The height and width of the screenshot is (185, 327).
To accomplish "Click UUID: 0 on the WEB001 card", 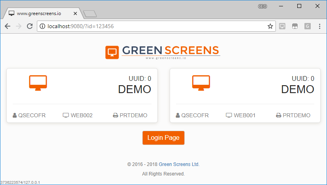I will coord(303,78).
